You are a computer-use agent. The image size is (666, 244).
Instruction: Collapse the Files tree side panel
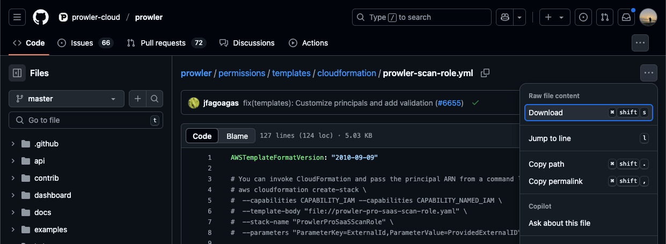17,73
